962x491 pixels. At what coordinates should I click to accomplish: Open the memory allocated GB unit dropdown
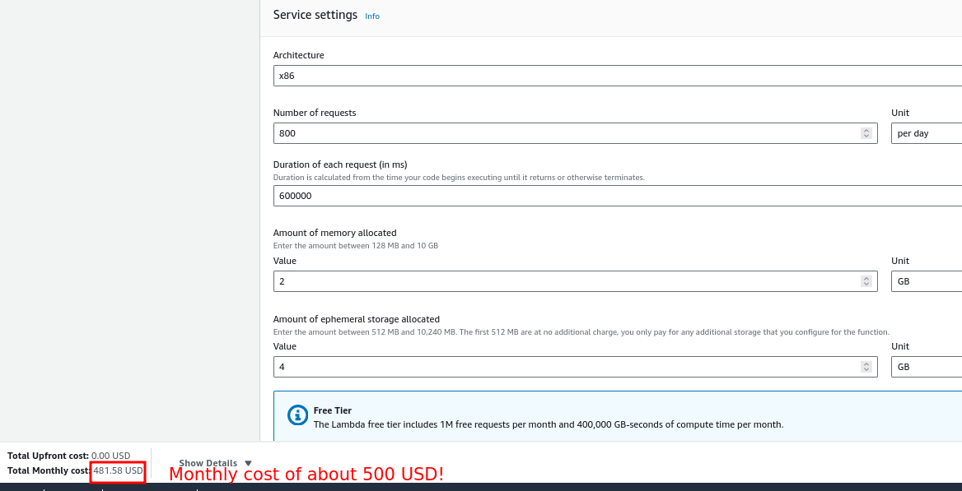926,281
